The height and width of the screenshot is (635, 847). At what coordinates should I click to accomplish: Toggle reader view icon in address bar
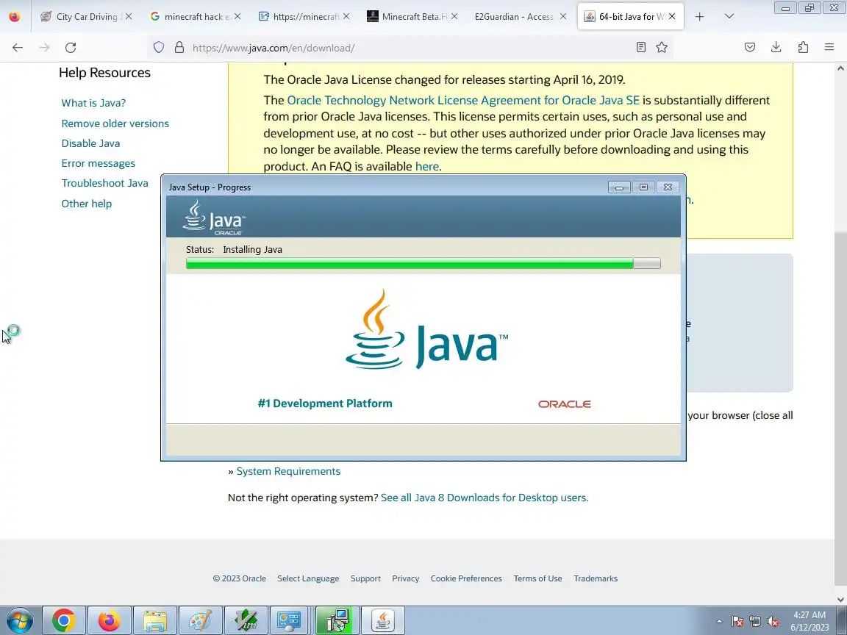pos(640,48)
